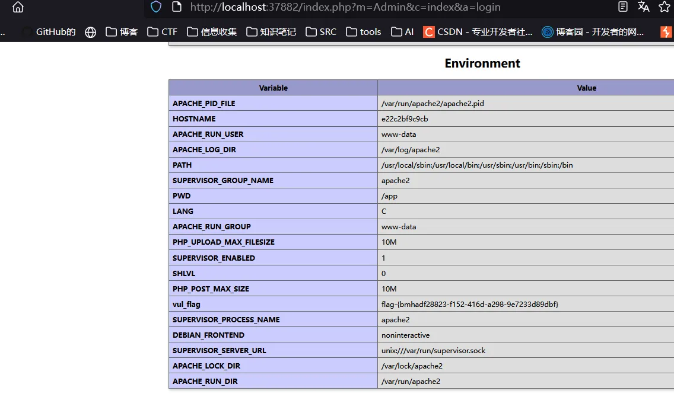Select the /var/run/apache2/apache2.pid value

tap(433, 104)
